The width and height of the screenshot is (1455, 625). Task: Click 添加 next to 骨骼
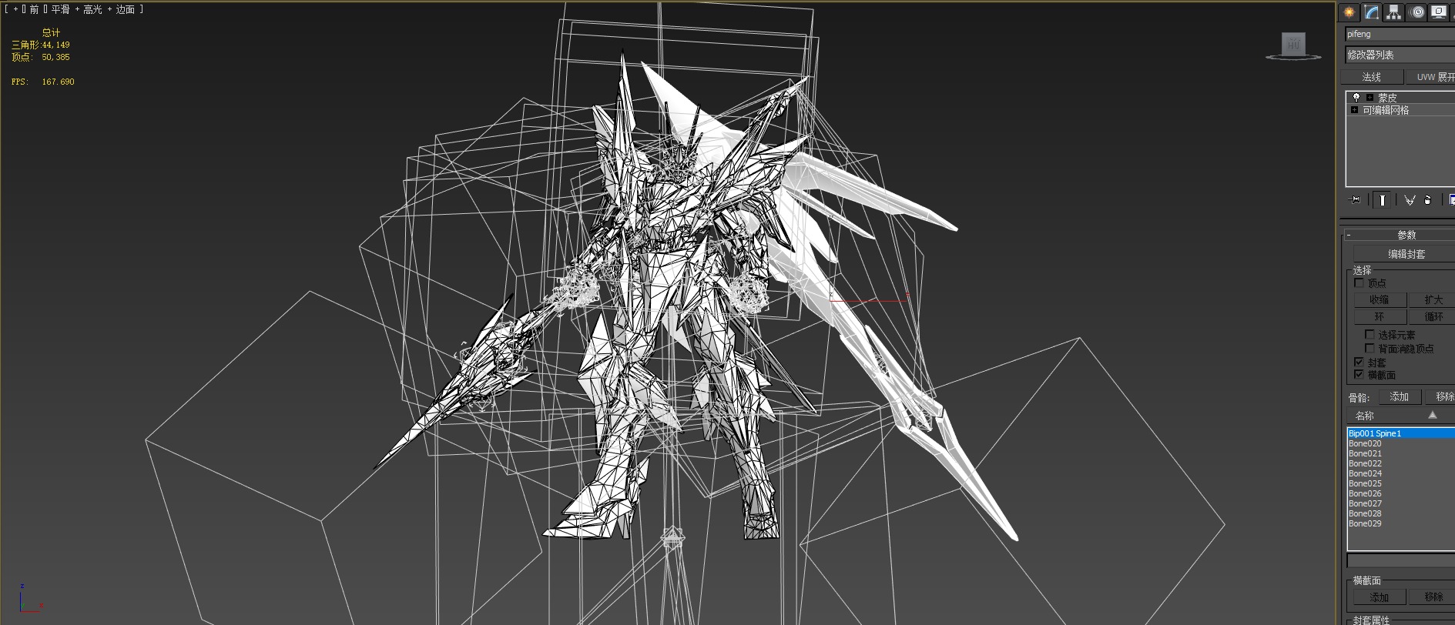(1400, 397)
